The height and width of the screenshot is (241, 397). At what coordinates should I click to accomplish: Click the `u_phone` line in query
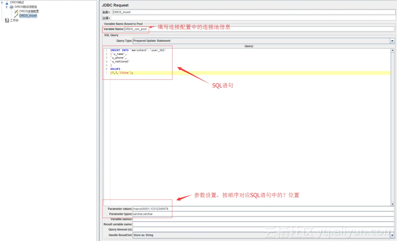(119, 58)
